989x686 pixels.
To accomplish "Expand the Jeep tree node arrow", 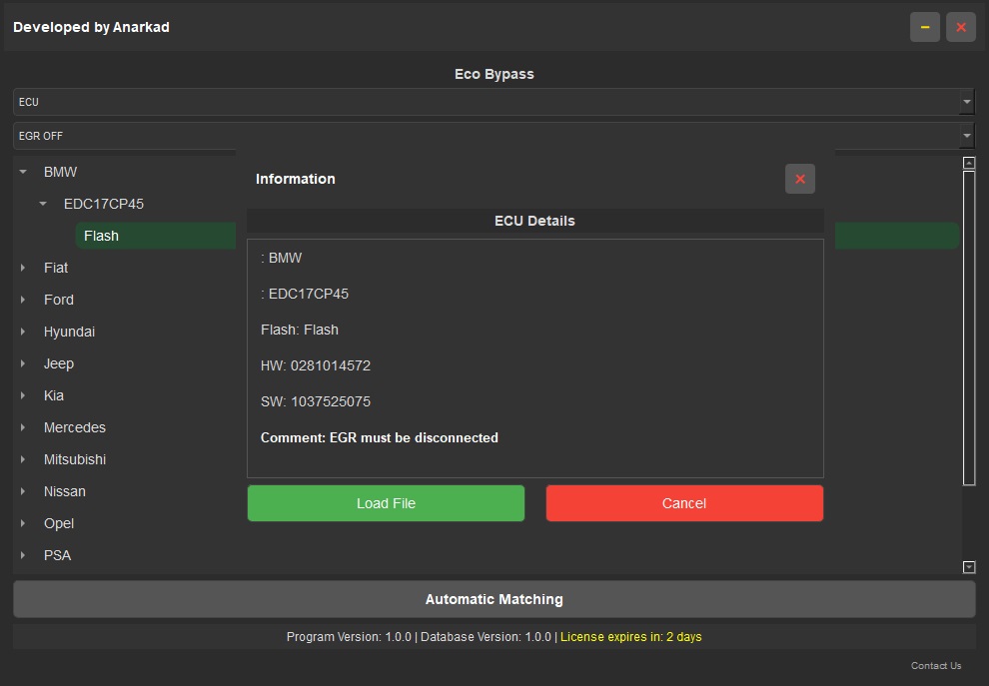I will [23, 363].
